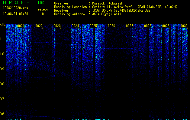Click the 0025 time marker
190x120 pixels.
[x=93, y=26]
